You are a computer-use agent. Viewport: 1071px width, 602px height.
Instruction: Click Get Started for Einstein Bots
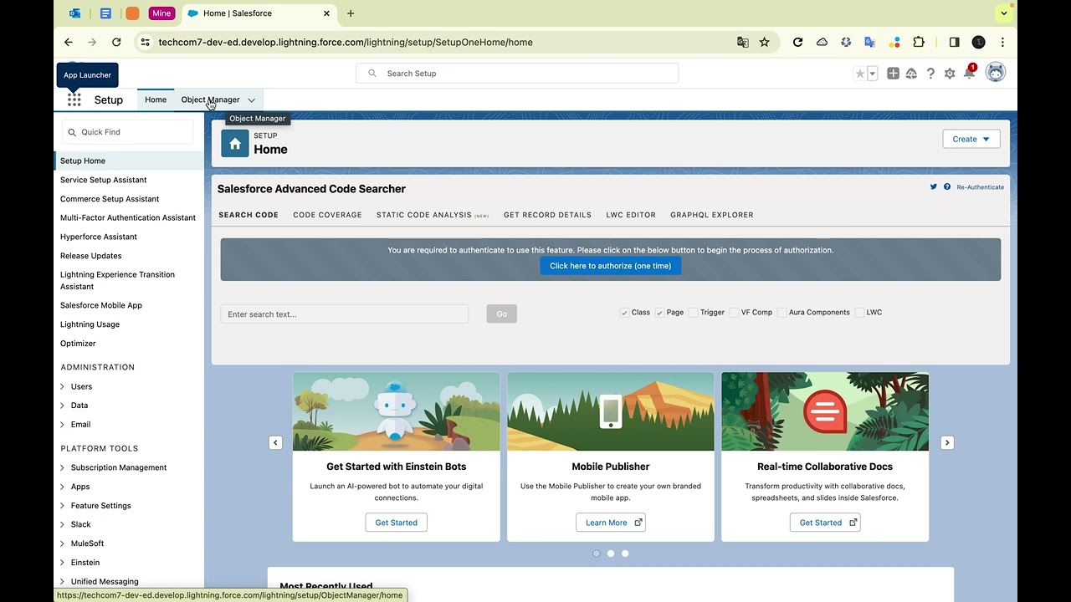(397, 523)
